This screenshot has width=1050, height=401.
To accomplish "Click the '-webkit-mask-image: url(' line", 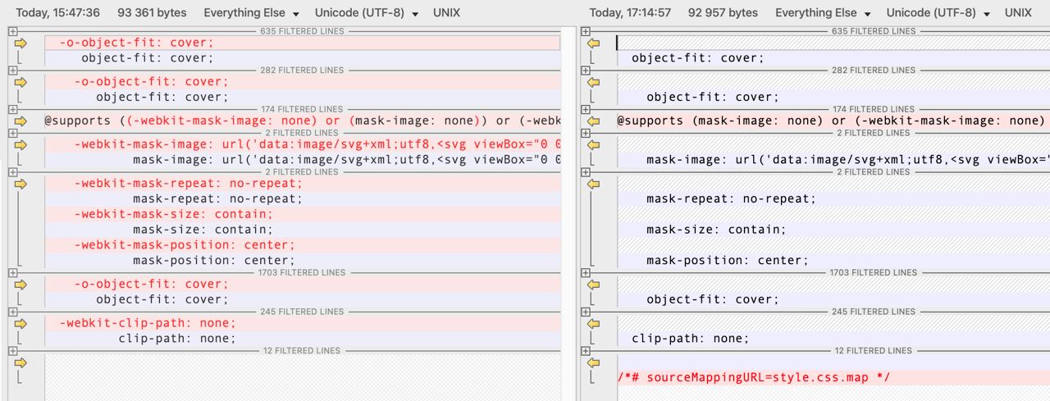I will 303,144.
